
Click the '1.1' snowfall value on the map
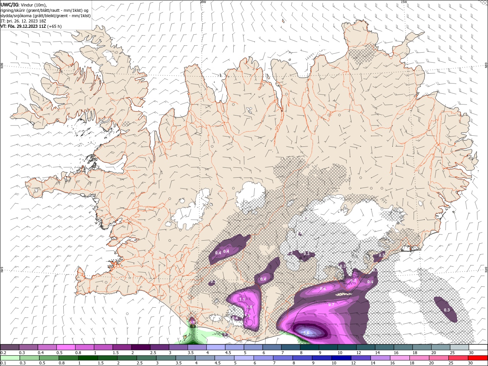point(242,299)
